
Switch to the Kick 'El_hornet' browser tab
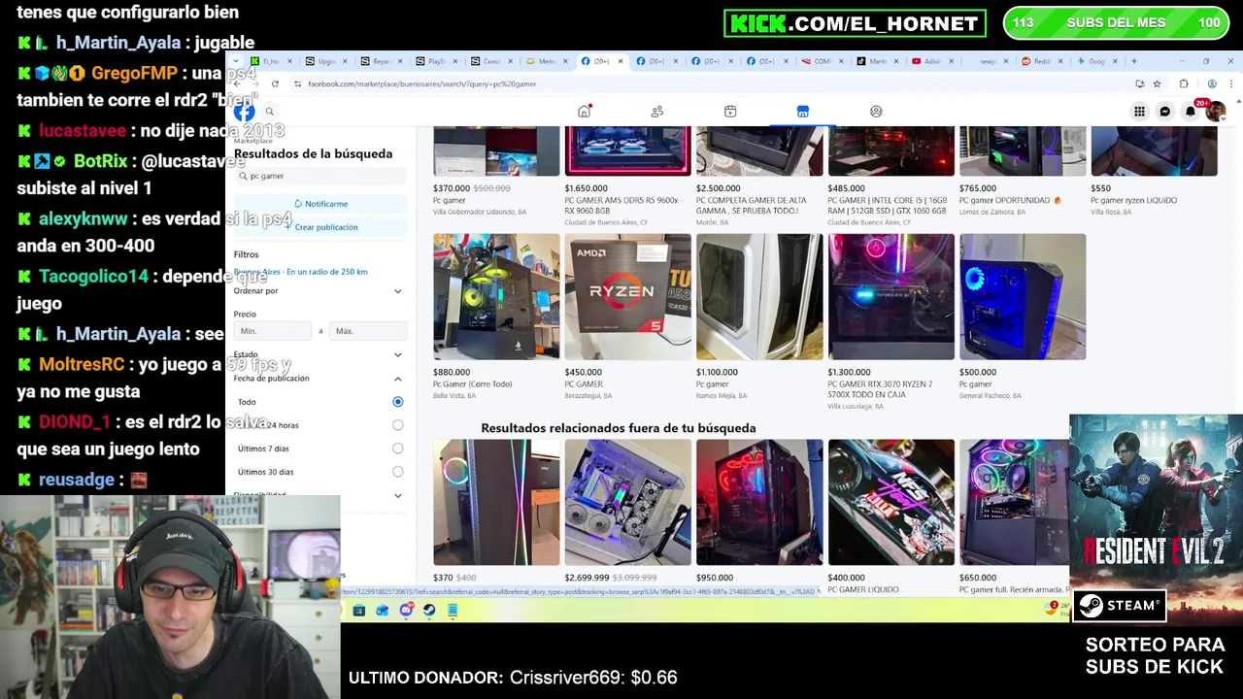pyautogui.click(x=272, y=61)
